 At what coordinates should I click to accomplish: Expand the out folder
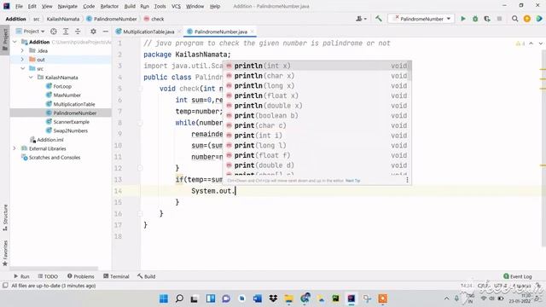point(22,60)
